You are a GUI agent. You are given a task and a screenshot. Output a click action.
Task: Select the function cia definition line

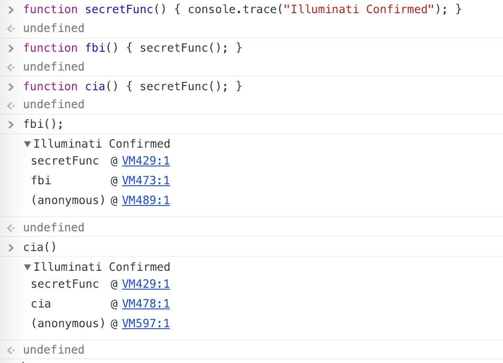(x=132, y=87)
